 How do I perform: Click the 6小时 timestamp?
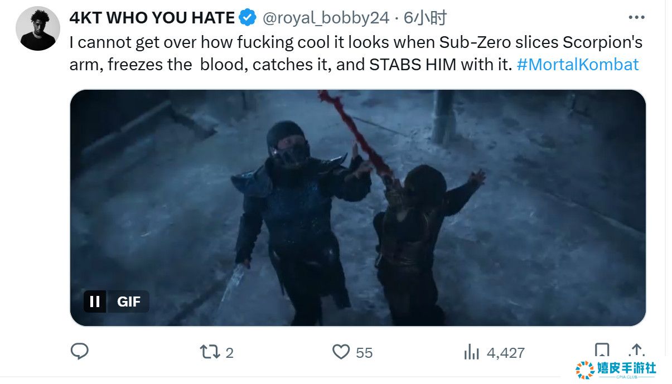[x=425, y=18]
